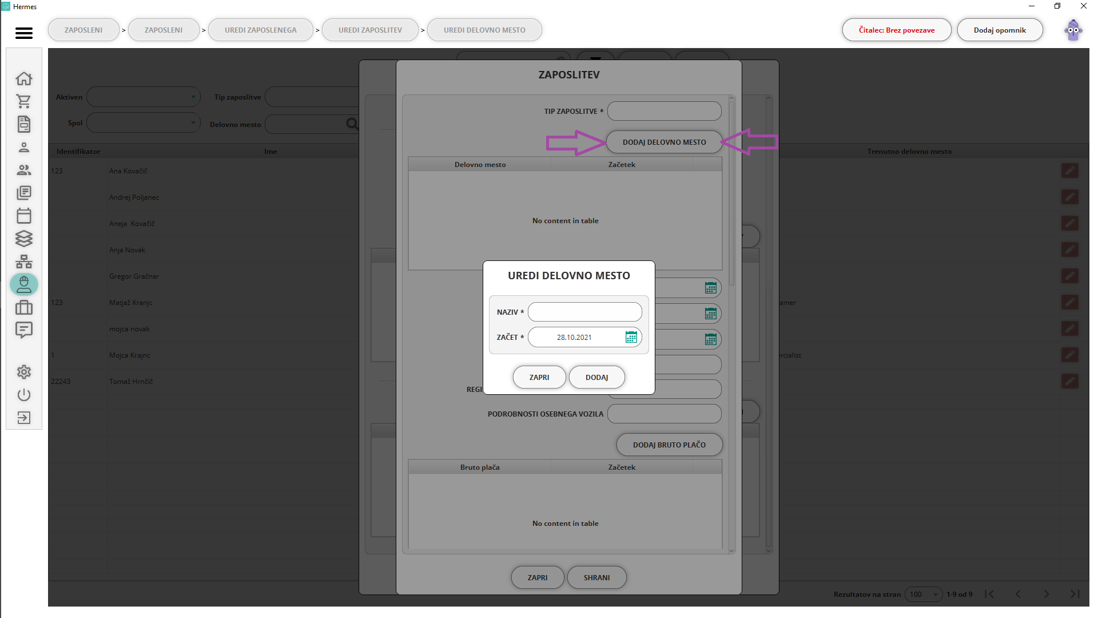Edit row of Tomaž Hrnčič
1098x618 pixels.
[1069, 381]
